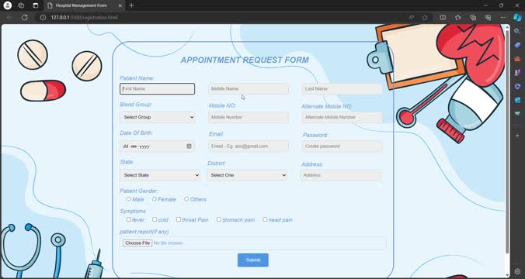Click the Create password field
This screenshot has width=525, height=279.
(342, 146)
